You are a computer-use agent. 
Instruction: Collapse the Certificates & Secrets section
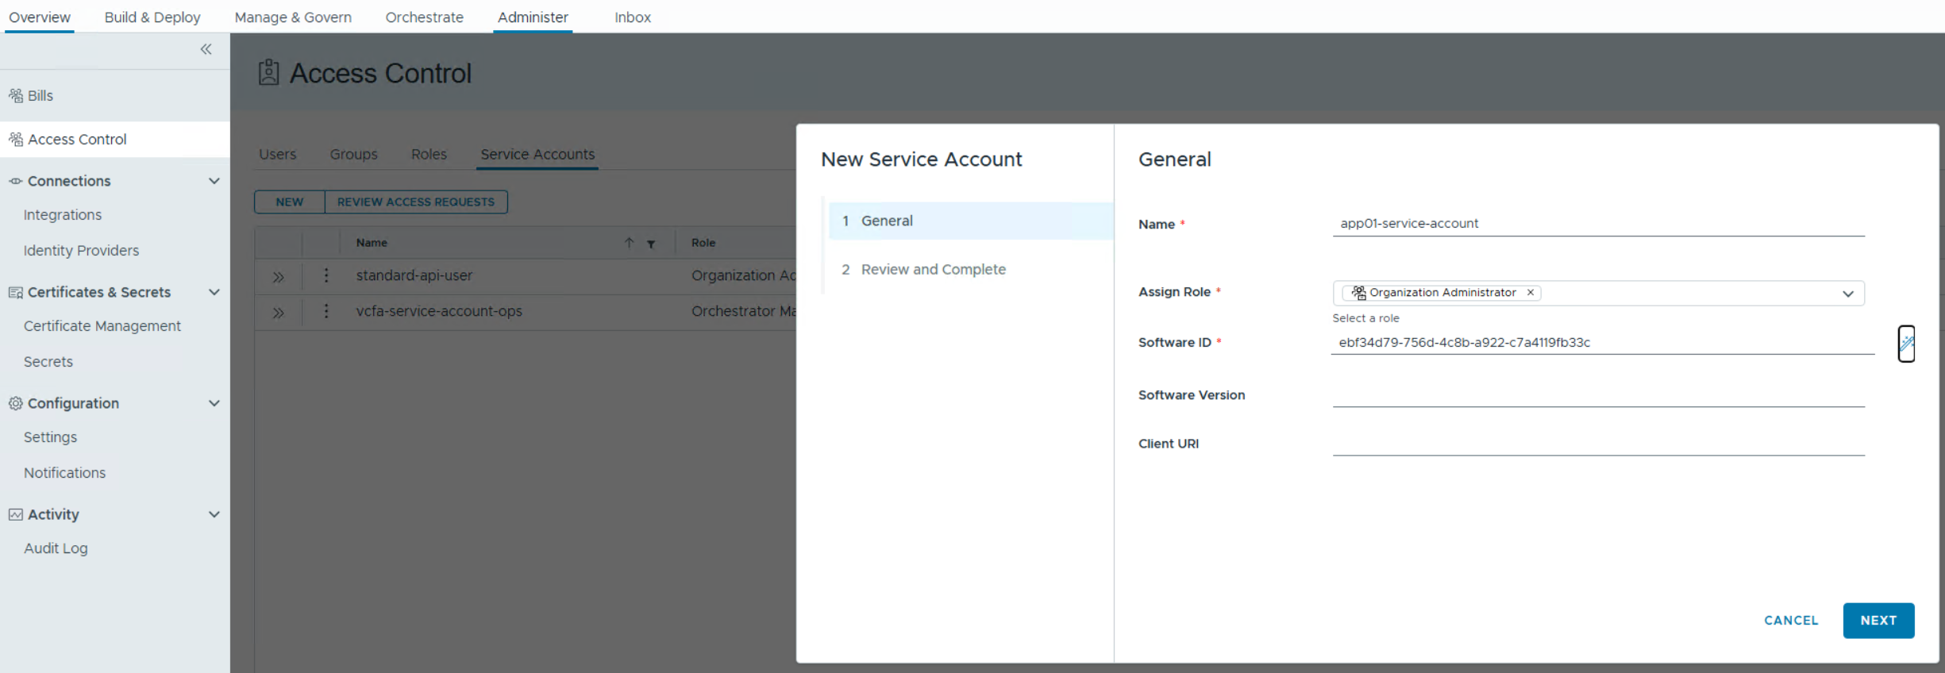[x=214, y=292]
